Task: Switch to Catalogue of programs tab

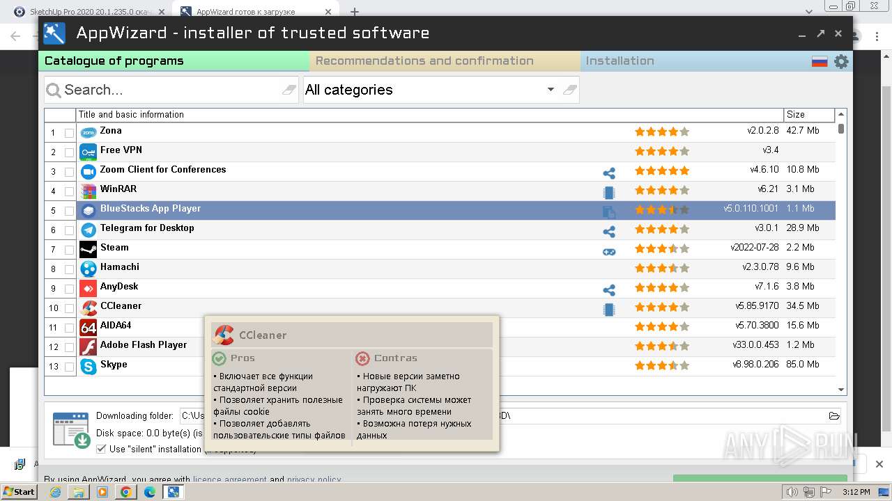Action: (x=174, y=61)
